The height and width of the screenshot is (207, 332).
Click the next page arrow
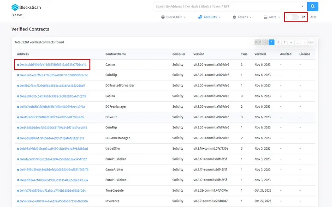304,42
